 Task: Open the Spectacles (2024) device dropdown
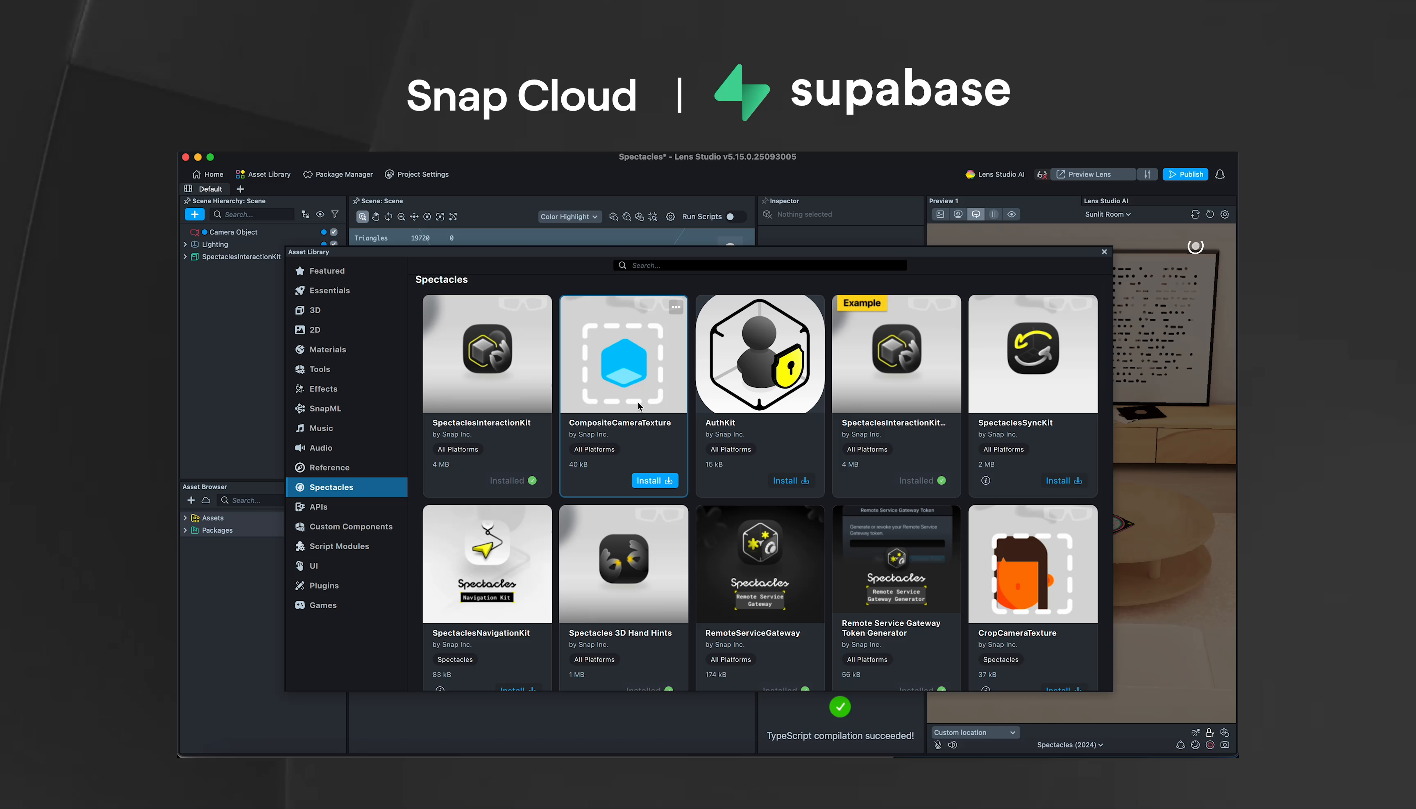pyautogui.click(x=1070, y=745)
